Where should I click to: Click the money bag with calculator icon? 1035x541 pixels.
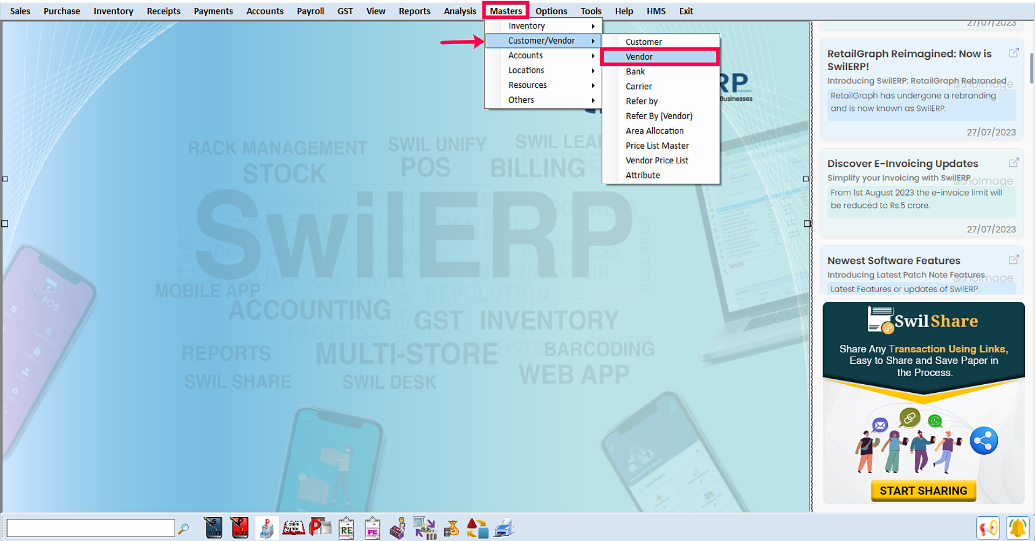[451, 528]
